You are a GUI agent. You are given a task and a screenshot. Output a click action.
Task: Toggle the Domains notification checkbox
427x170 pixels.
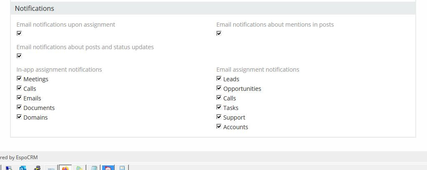tap(19, 117)
